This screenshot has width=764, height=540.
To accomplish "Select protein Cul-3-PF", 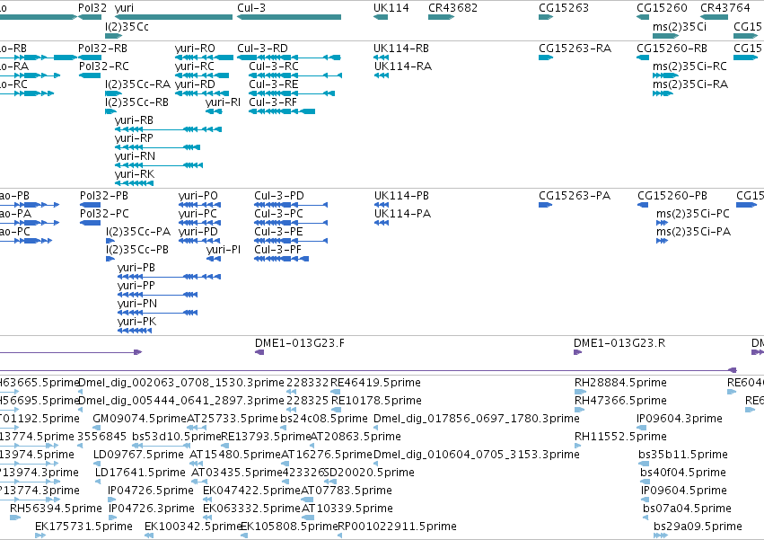I will pyautogui.click(x=282, y=259).
